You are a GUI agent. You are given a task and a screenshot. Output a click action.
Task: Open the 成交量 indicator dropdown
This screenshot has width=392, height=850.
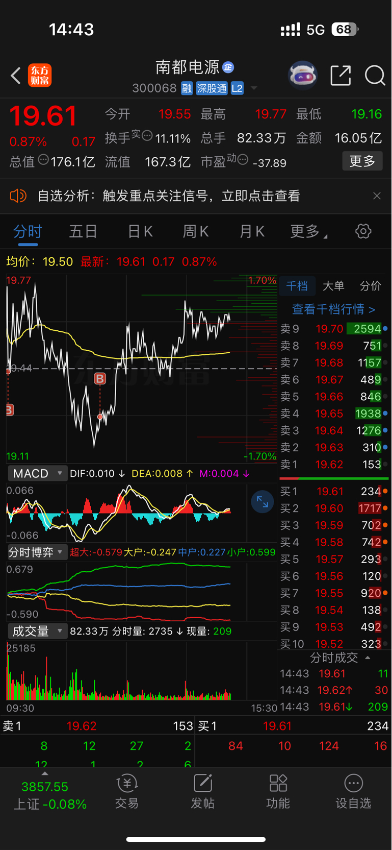coord(37,631)
